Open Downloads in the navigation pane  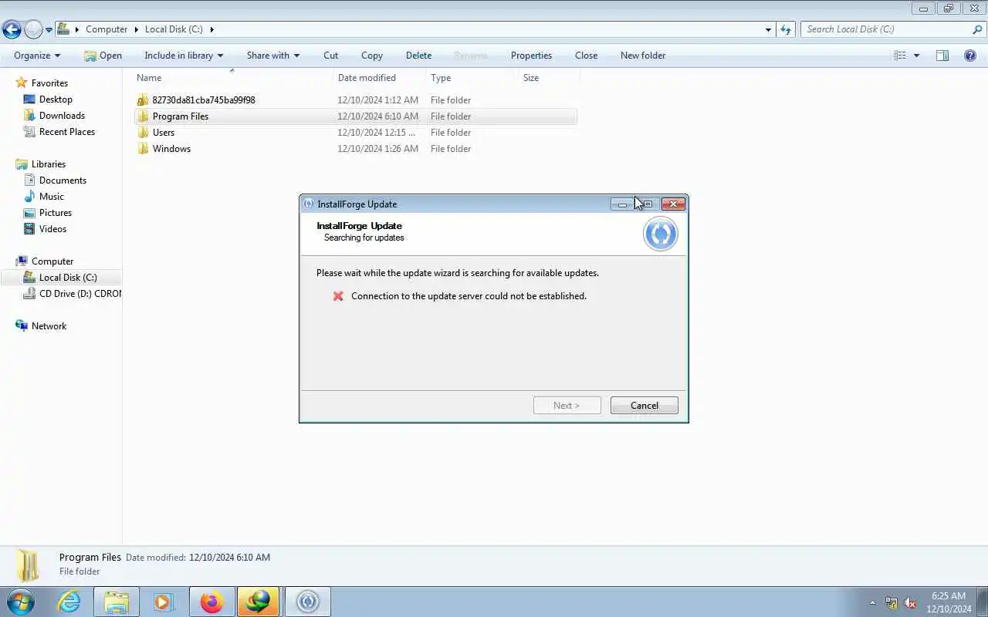62,116
